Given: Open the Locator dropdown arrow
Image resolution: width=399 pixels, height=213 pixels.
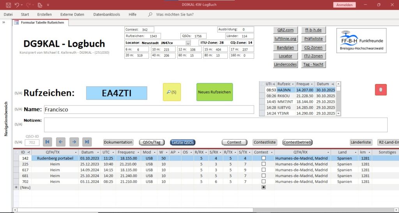Looking at the screenshot, I should (x=188, y=43).
